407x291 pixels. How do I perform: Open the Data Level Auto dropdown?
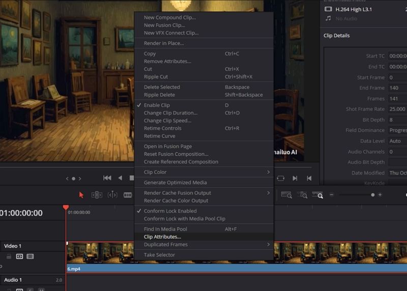(x=398, y=141)
